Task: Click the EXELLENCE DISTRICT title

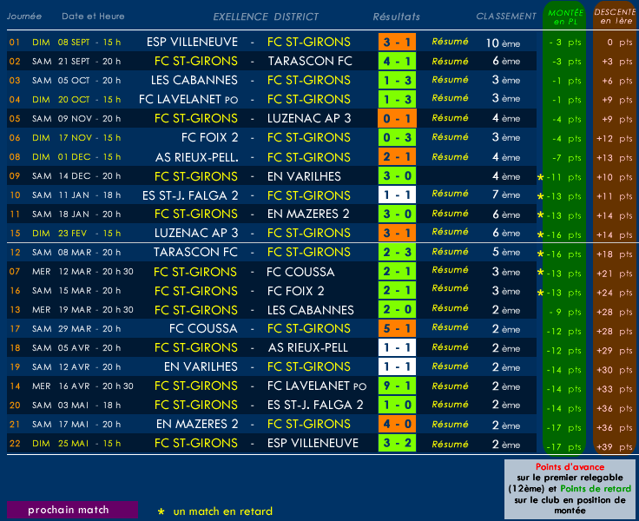Action: [x=266, y=16]
